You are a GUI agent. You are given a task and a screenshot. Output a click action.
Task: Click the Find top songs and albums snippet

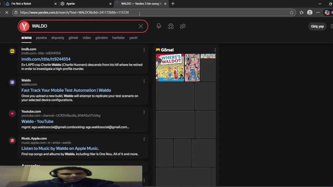tap(80, 154)
